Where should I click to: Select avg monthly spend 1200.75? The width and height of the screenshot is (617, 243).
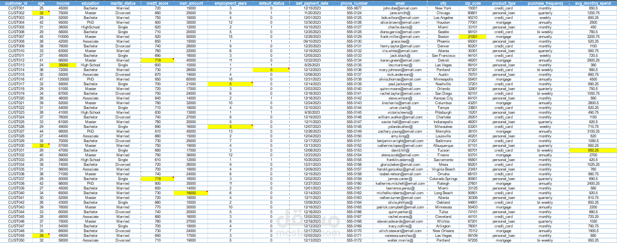tap(592, 13)
